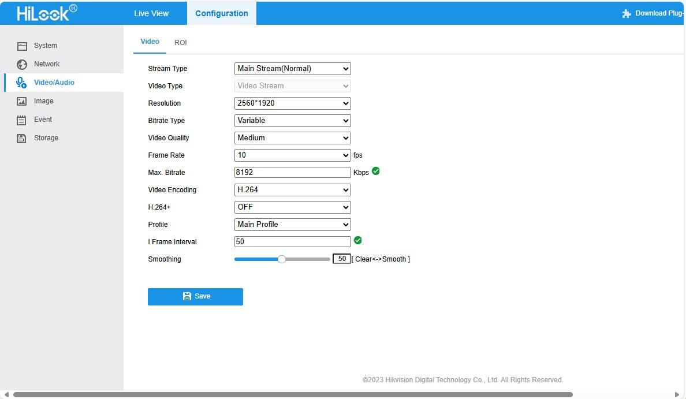
Task: Expand the Bitrate Type dropdown
Action: tap(293, 121)
